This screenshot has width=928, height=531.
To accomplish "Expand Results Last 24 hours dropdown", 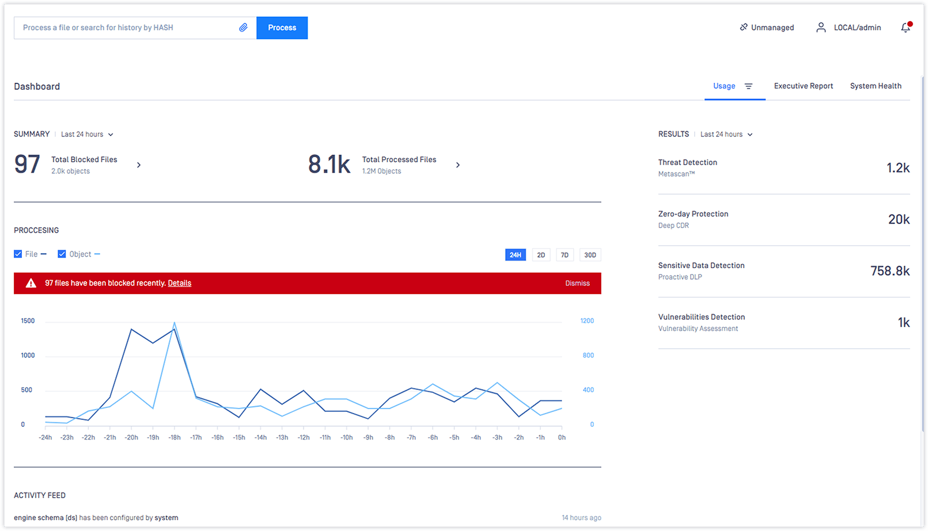I will [726, 135].
